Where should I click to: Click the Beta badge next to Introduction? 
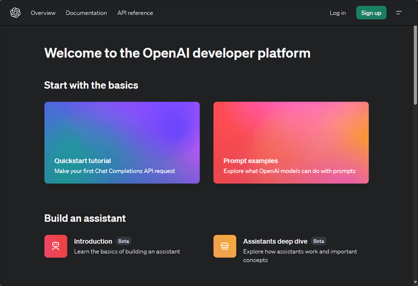click(123, 241)
